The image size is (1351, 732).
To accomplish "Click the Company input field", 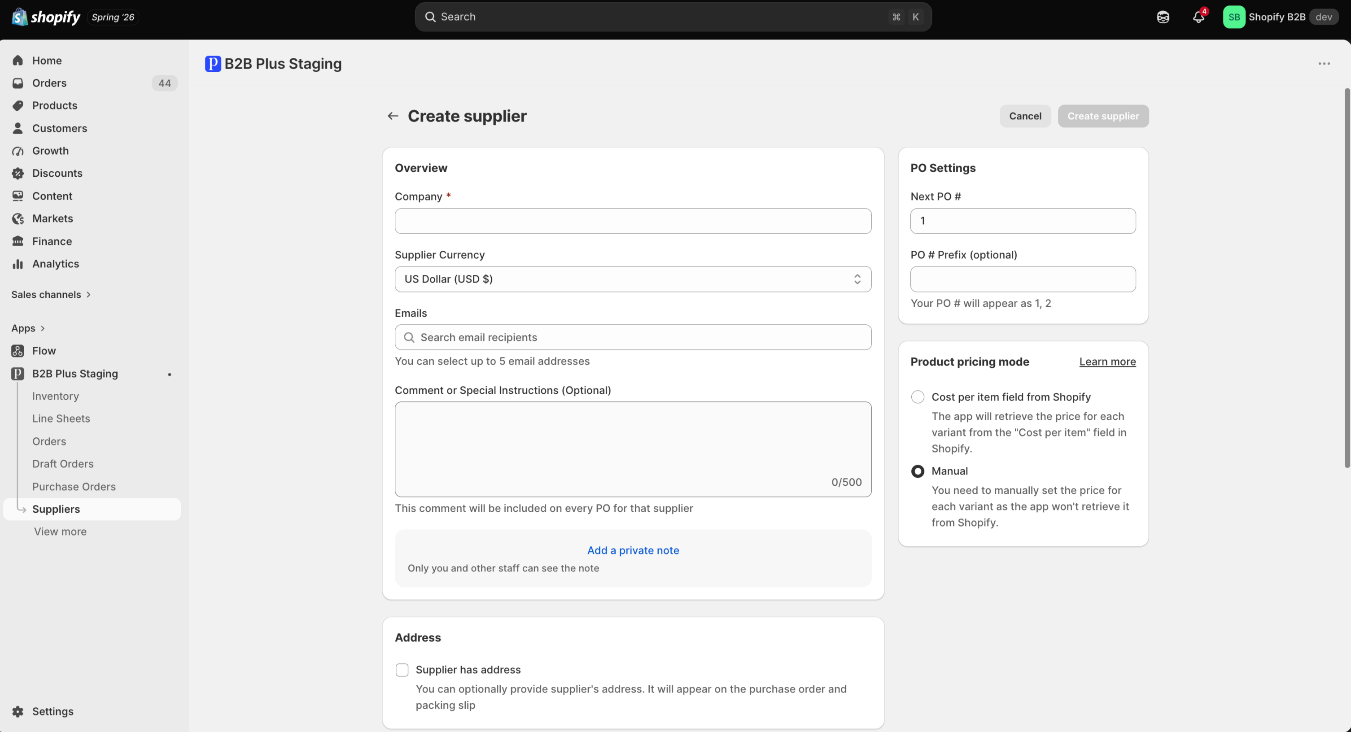I will [x=633, y=221].
